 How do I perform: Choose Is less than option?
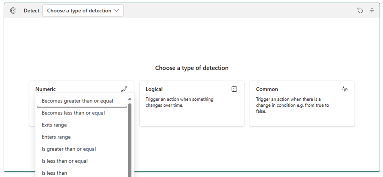pos(82,173)
